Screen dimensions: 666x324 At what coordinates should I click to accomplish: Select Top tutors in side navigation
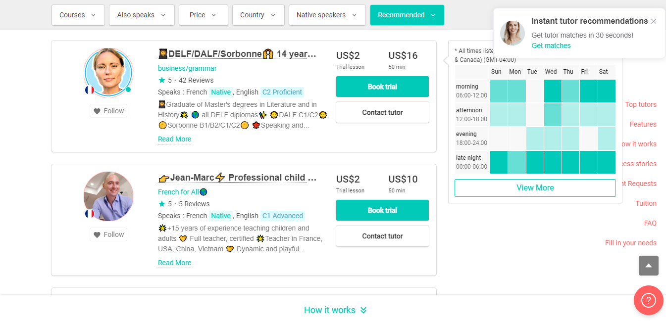[640, 104]
